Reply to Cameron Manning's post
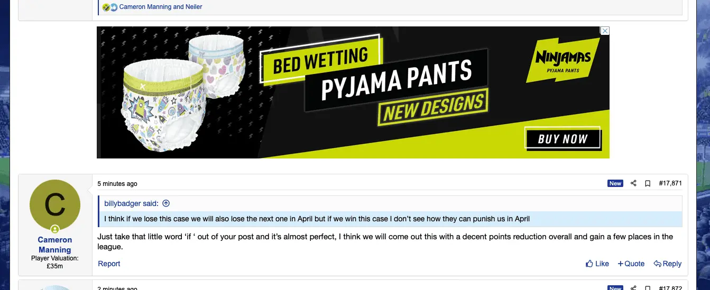 click(x=668, y=264)
